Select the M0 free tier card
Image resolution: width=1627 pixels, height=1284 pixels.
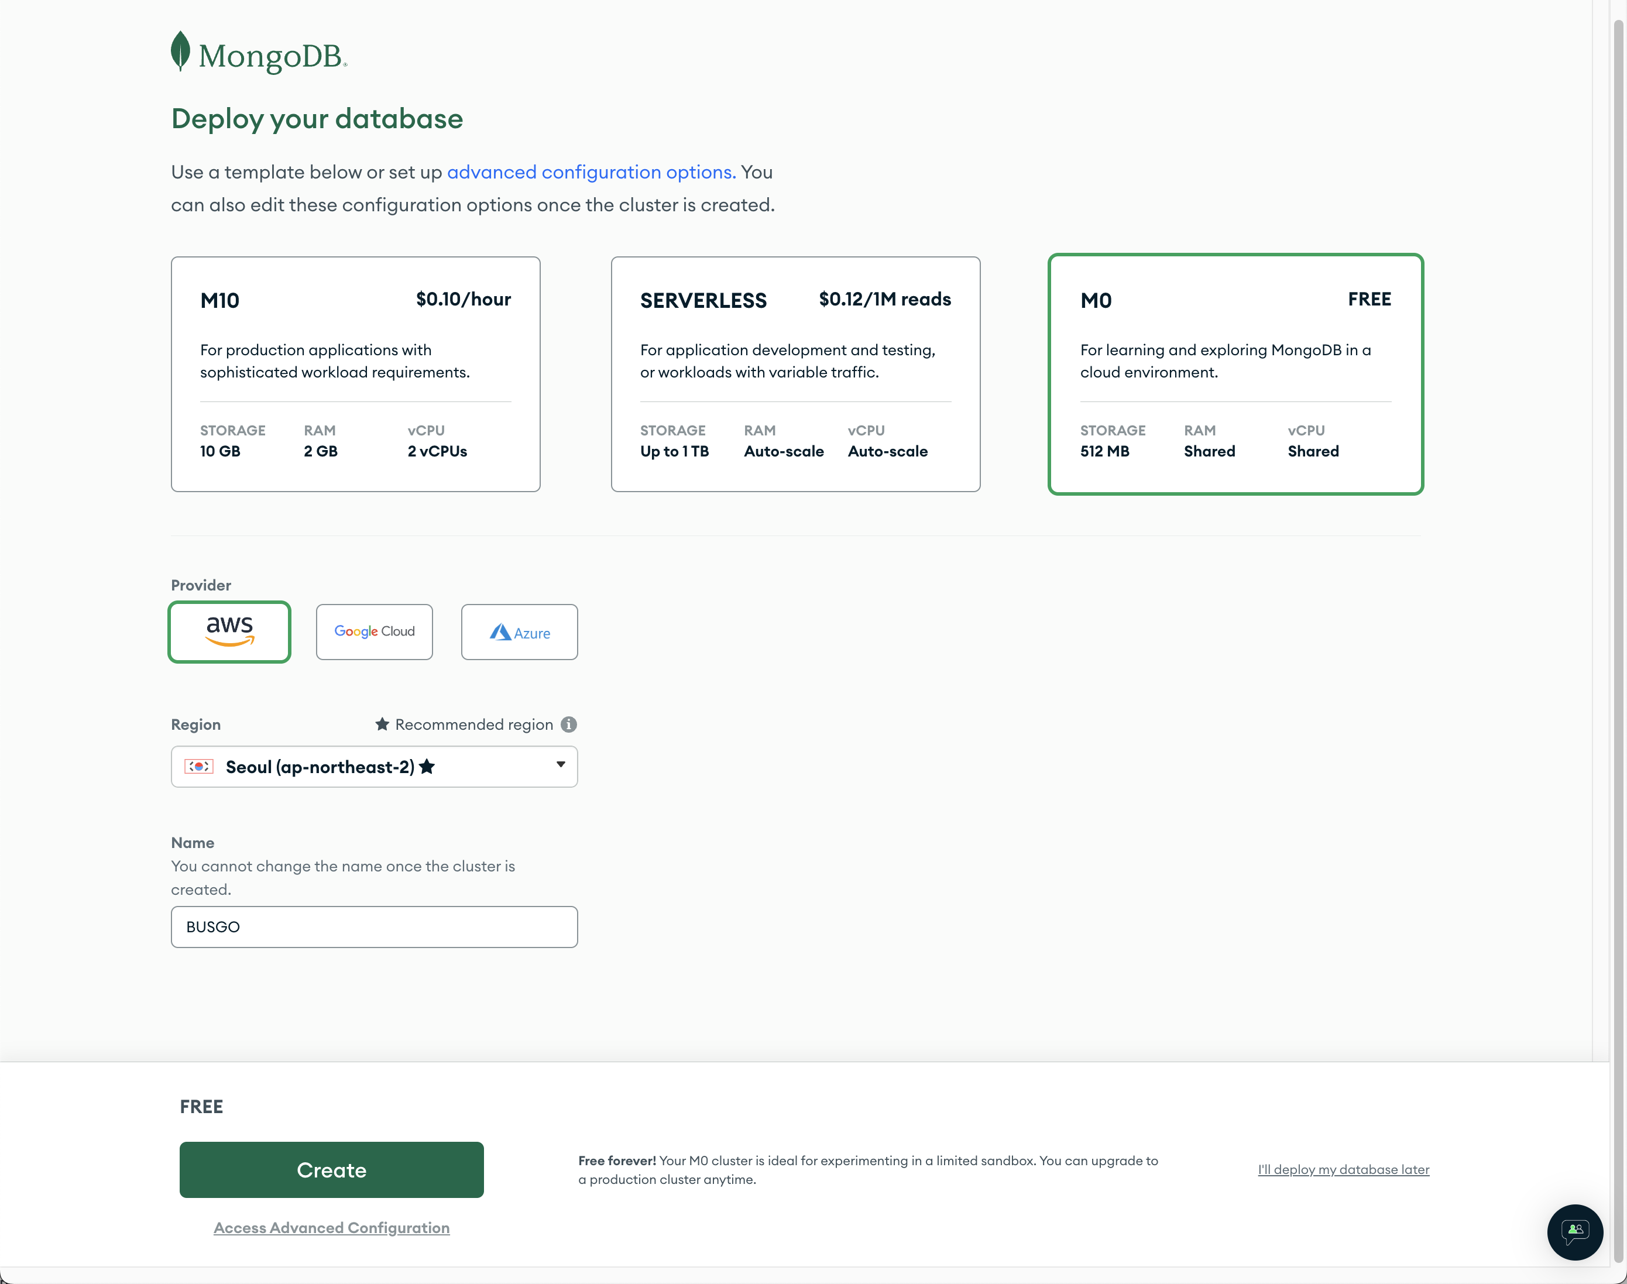[x=1235, y=373]
